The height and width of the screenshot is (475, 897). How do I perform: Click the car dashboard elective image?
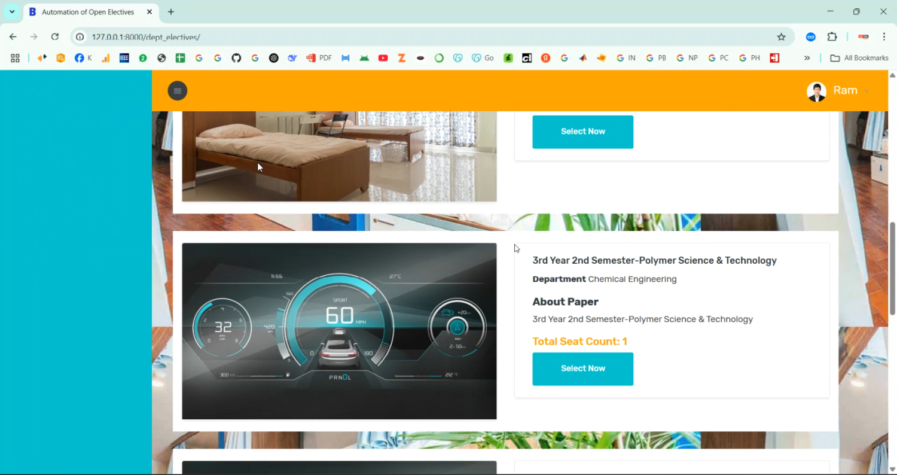pos(339,331)
